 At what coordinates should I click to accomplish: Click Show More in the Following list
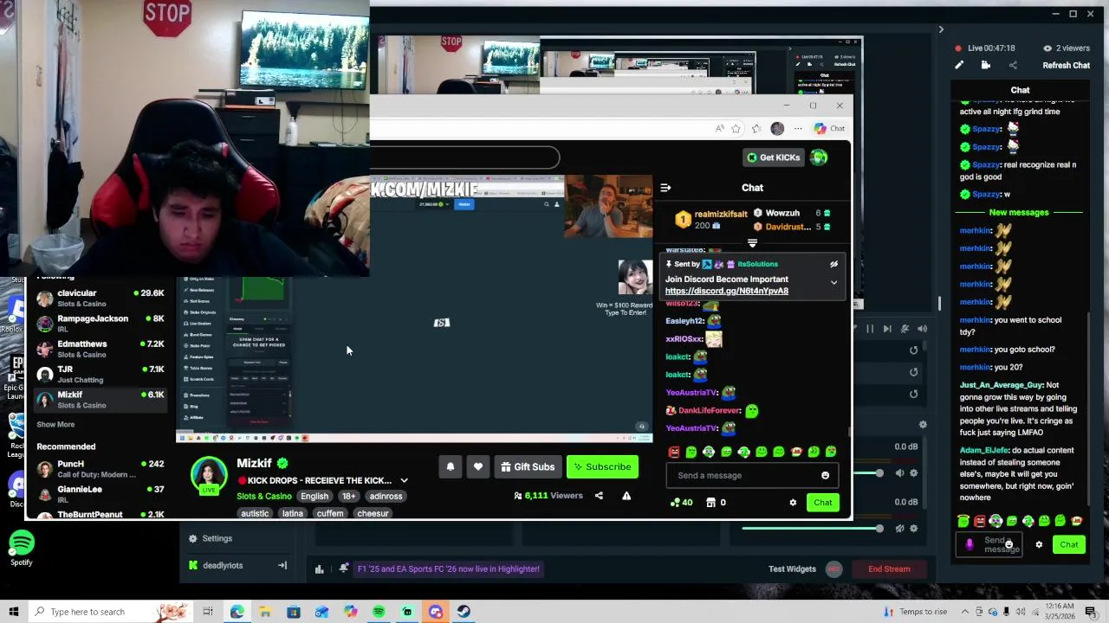[x=55, y=425]
